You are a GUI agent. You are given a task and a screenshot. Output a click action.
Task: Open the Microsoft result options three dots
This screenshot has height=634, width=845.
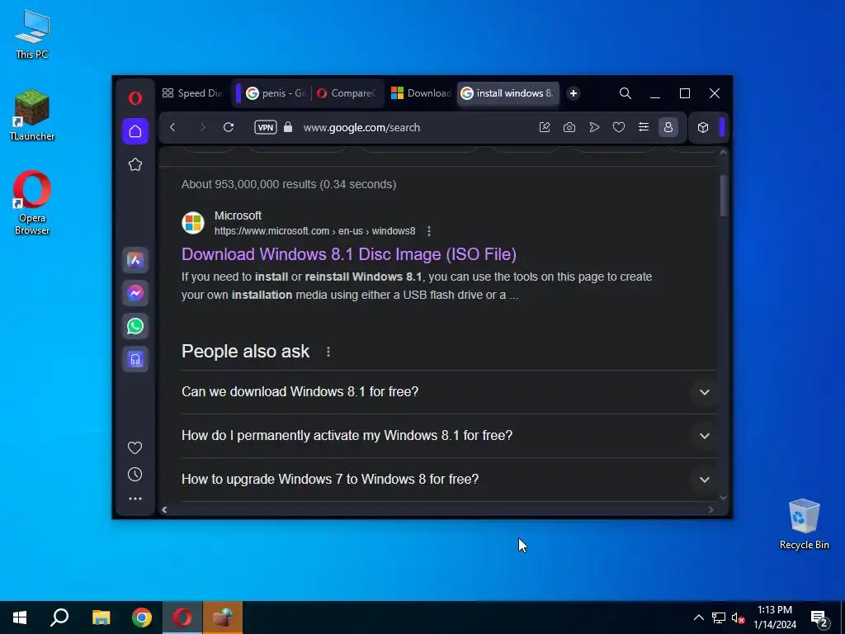click(429, 231)
